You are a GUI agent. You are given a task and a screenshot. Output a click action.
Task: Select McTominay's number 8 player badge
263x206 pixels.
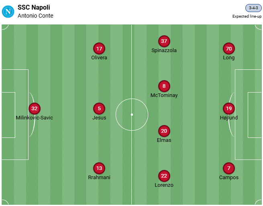164,86
